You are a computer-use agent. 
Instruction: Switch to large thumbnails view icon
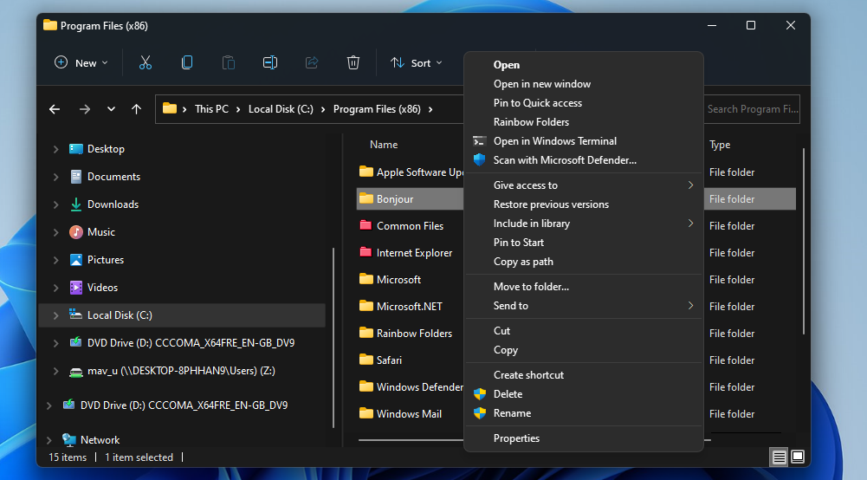pos(798,457)
